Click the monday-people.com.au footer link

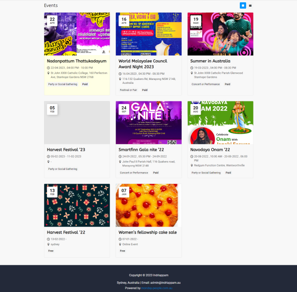click(157, 288)
